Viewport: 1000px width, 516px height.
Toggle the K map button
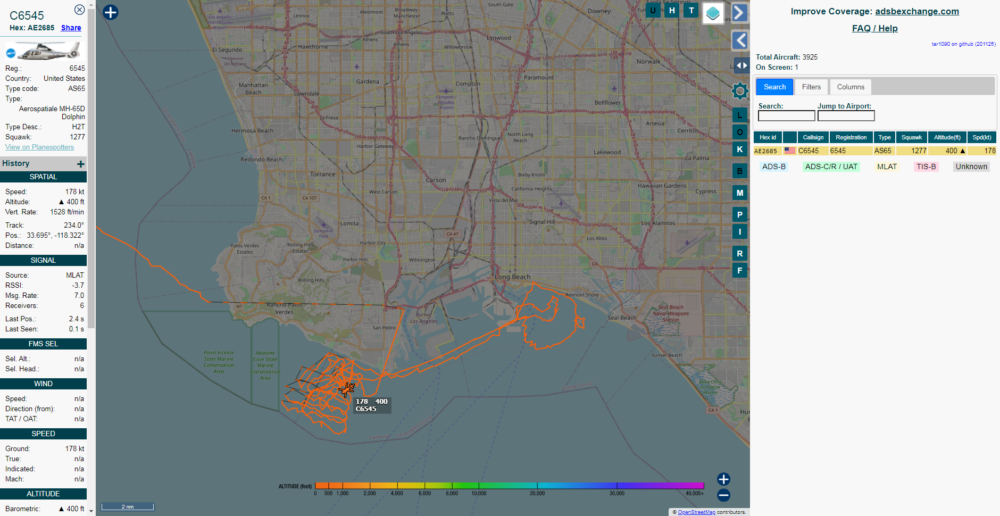point(740,149)
